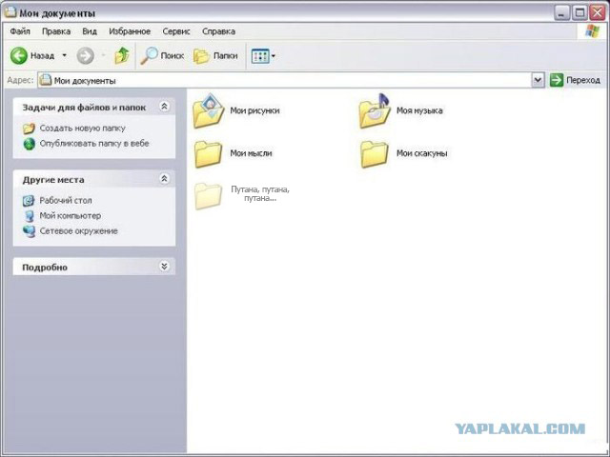This screenshot has height=457, width=610.
Task: Open the Поиск search tool
Action: click(x=162, y=56)
